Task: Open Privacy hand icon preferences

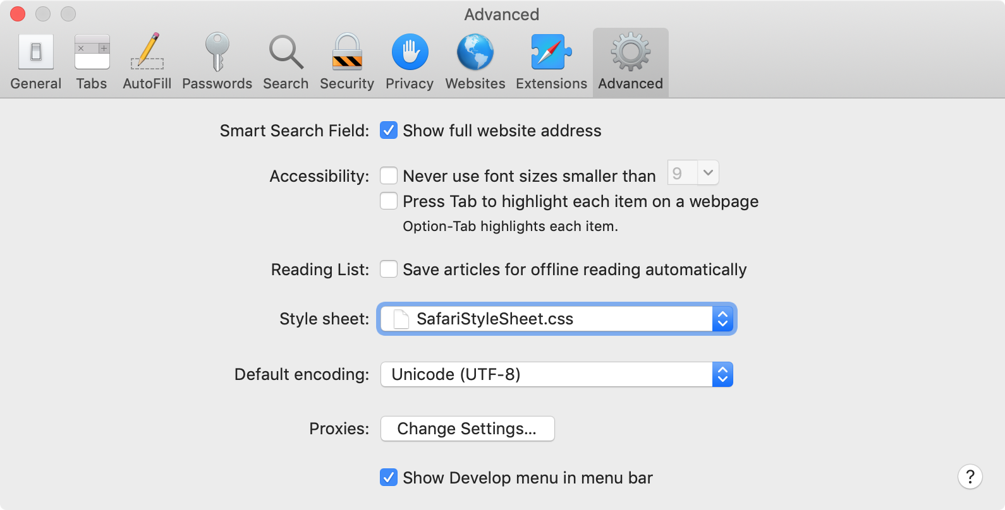Action: point(410,62)
